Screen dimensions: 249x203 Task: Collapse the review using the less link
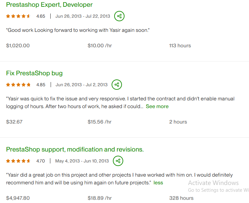[158, 183]
